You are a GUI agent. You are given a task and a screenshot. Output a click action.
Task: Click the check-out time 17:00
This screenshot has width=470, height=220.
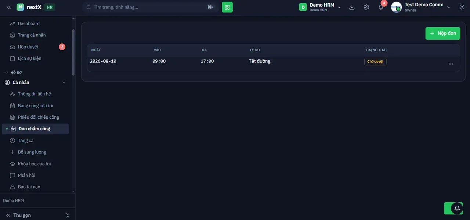[x=207, y=61]
